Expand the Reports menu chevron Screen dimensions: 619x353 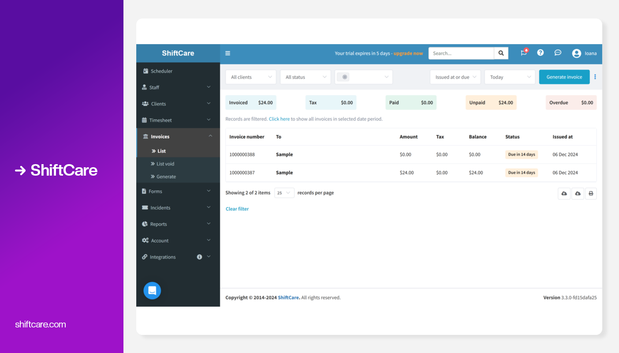click(209, 224)
